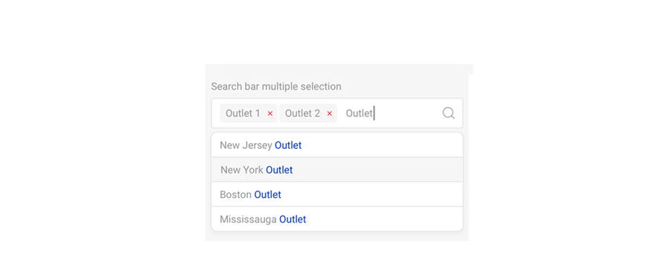Click the magnifying glass search icon
Image resolution: width=670 pixels, height=271 pixels.
(448, 113)
